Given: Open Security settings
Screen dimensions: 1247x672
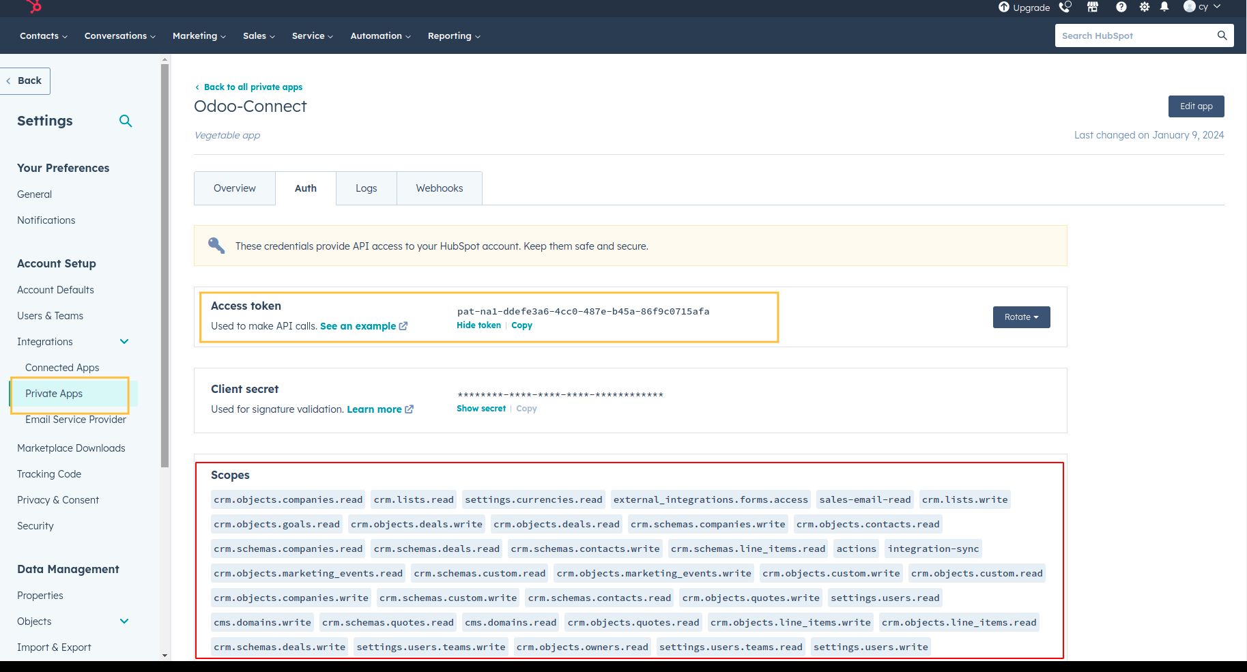Looking at the screenshot, I should coord(35,526).
